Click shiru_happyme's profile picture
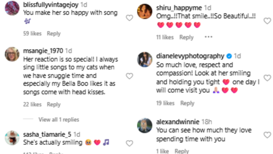Image resolution: width=273 pixels, height=154 pixels. pos(145,11)
